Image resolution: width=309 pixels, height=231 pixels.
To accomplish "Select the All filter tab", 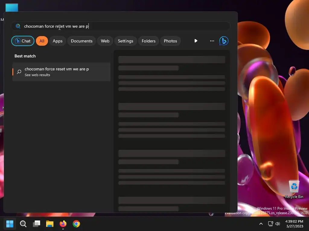I will click(x=42, y=41).
